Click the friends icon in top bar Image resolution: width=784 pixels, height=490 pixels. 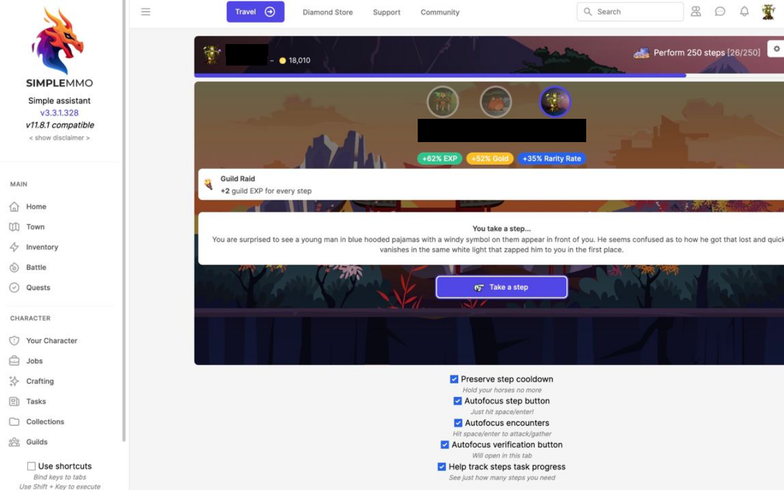coord(696,12)
